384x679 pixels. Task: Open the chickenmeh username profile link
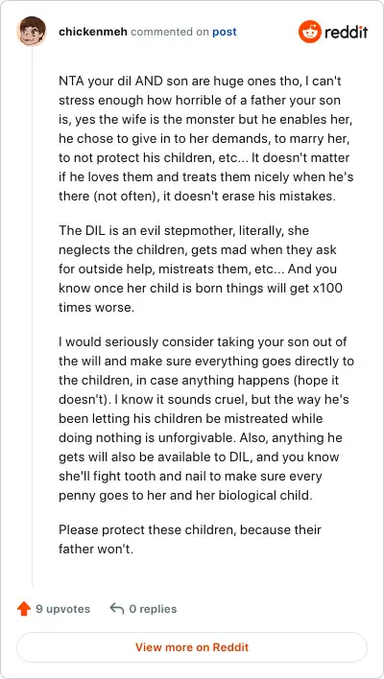(93, 32)
